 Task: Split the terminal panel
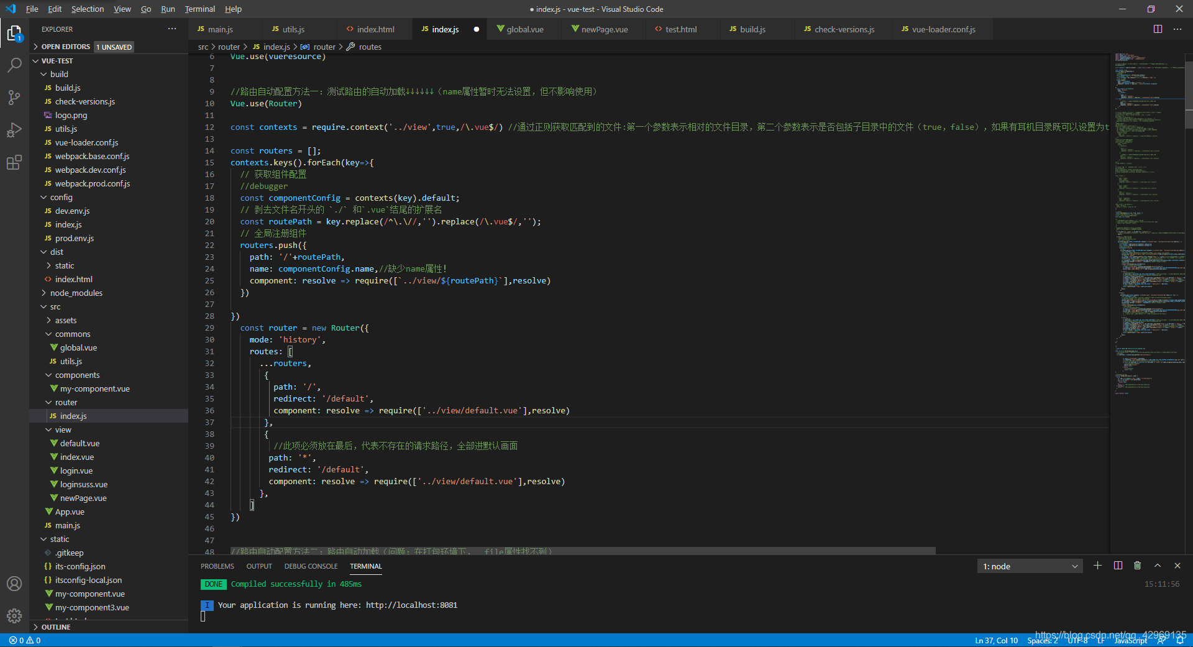coord(1118,566)
